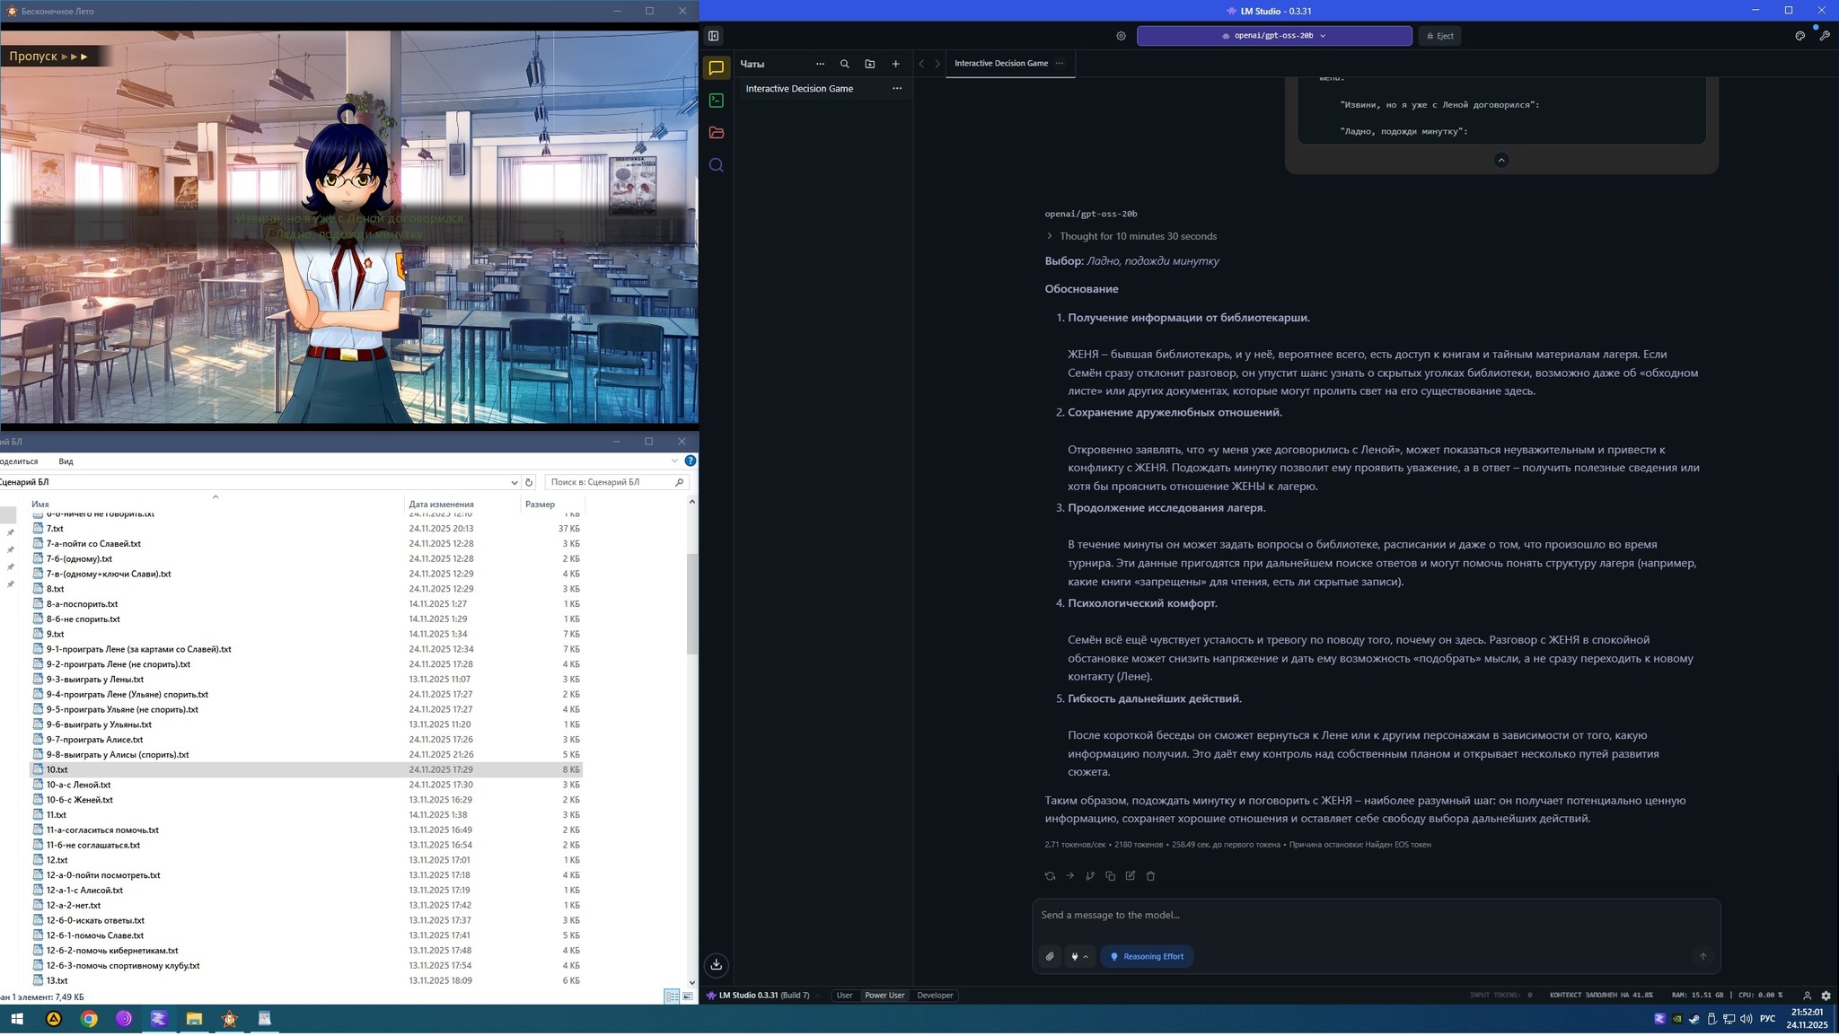Open the Developer terminal sidebar icon
Image resolution: width=1839 pixels, height=1036 pixels.
[716, 101]
